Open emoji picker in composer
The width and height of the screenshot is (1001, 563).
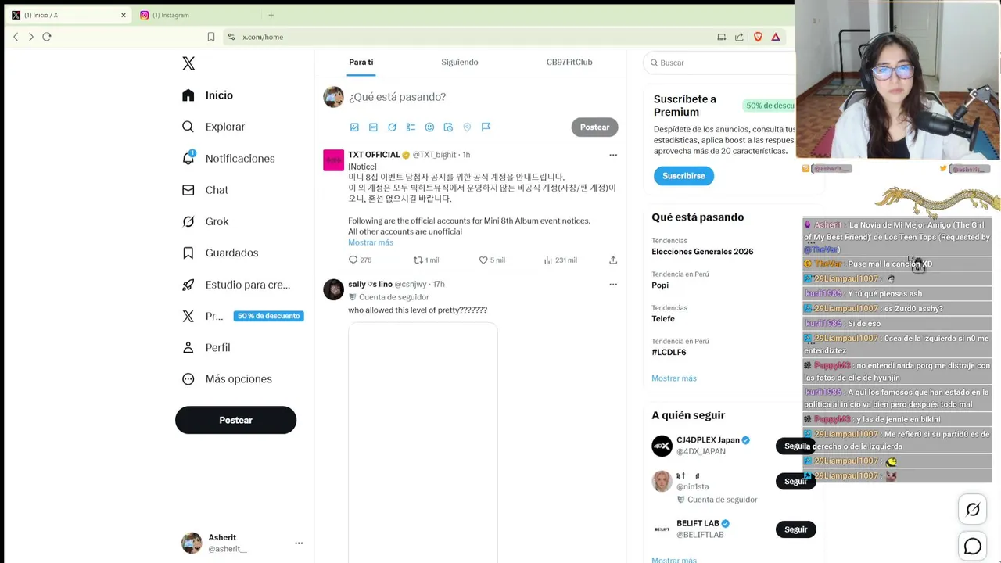click(429, 127)
